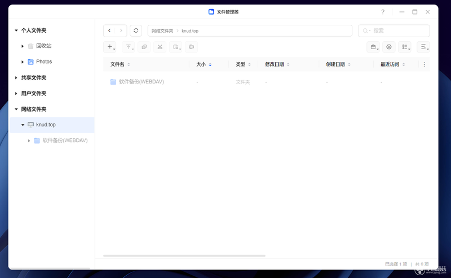The height and width of the screenshot is (278, 451).
Task: Expand the Photos tree node
Action: (23, 62)
